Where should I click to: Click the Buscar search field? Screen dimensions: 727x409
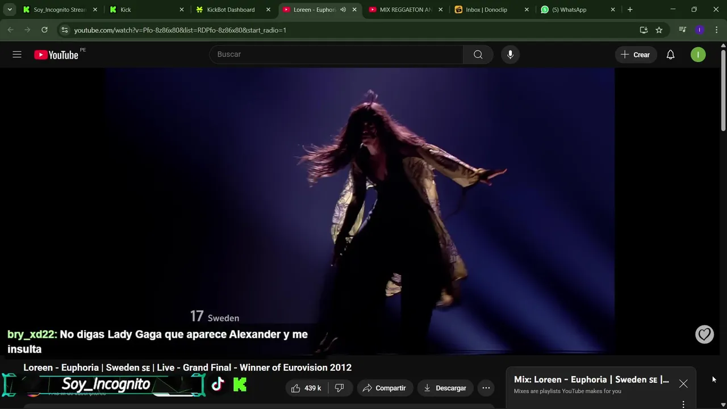click(336, 55)
